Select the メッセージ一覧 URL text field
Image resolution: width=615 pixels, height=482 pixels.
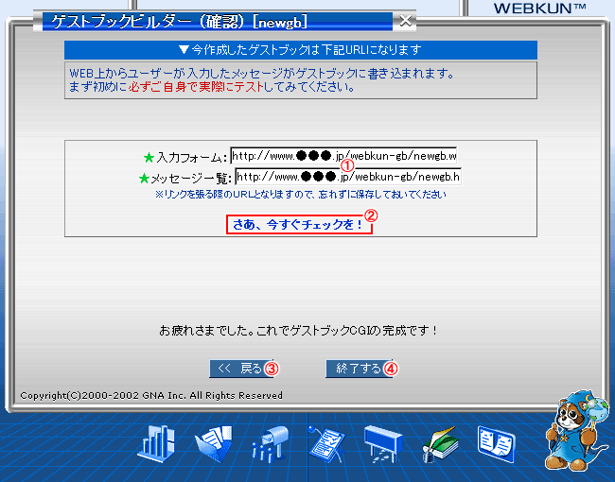click(347, 176)
